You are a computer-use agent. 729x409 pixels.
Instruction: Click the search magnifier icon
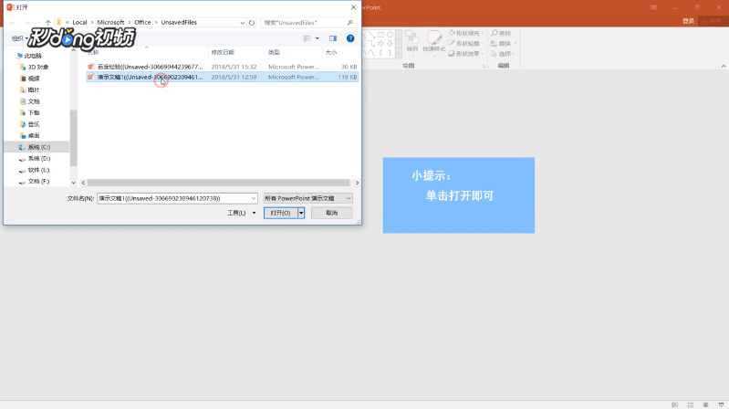click(349, 22)
